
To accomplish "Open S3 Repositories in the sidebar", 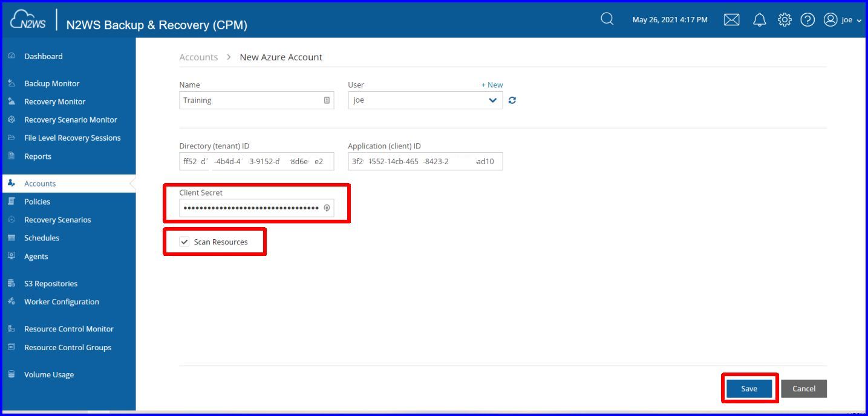I will click(51, 284).
